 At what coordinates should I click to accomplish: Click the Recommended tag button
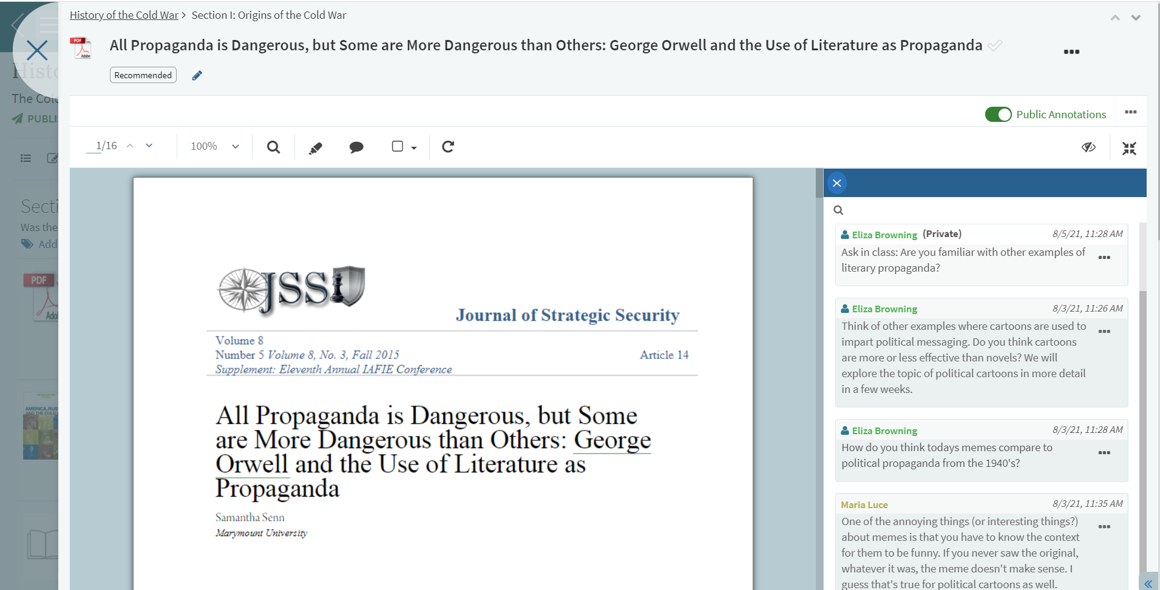pos(143,75)
